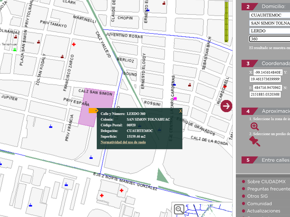The image size is (290, 217).
Task: Click the magenta marker near Lazaro Cardenas
Action: click(x=175, y=99)
